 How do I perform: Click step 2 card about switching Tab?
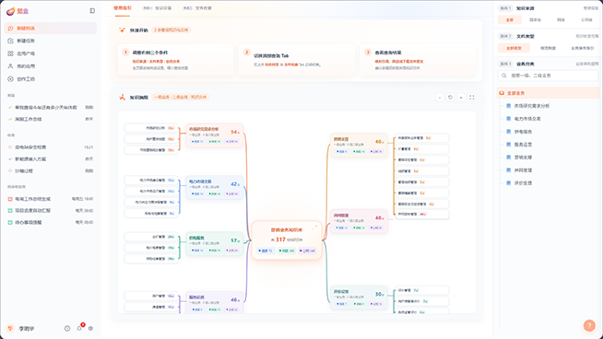click(297, 60)
